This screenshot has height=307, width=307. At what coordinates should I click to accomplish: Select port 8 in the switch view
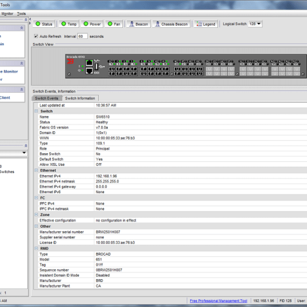144,69
